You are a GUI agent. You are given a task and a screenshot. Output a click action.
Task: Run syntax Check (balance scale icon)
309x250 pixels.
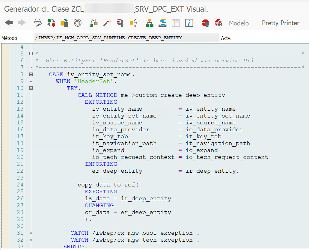(94, 23)
